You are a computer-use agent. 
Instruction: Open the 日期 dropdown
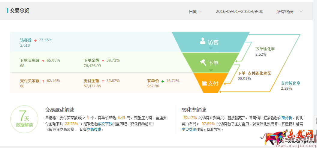tap(195, 12)
